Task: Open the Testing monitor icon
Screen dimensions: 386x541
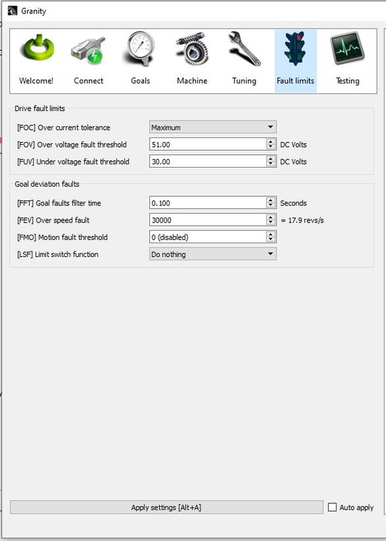Action: click(347, 48)
